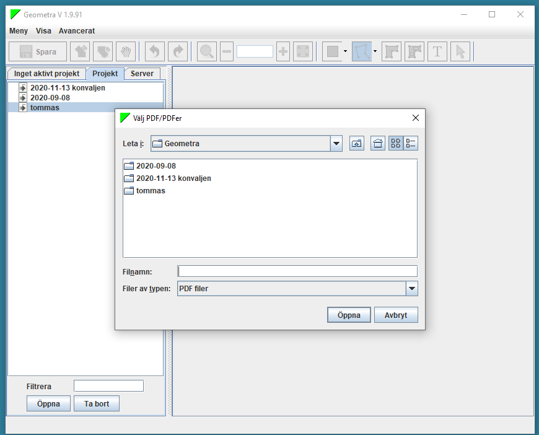Open the Visa menu
The image size is (539, 435).
pos(43,31)
